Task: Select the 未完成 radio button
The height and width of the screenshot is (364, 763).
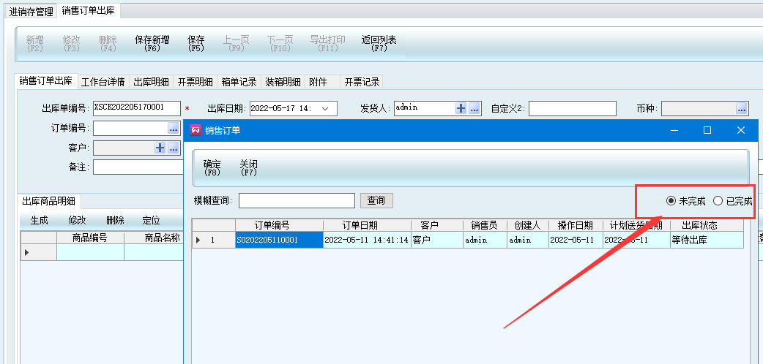Action: [x=671, y=201]
